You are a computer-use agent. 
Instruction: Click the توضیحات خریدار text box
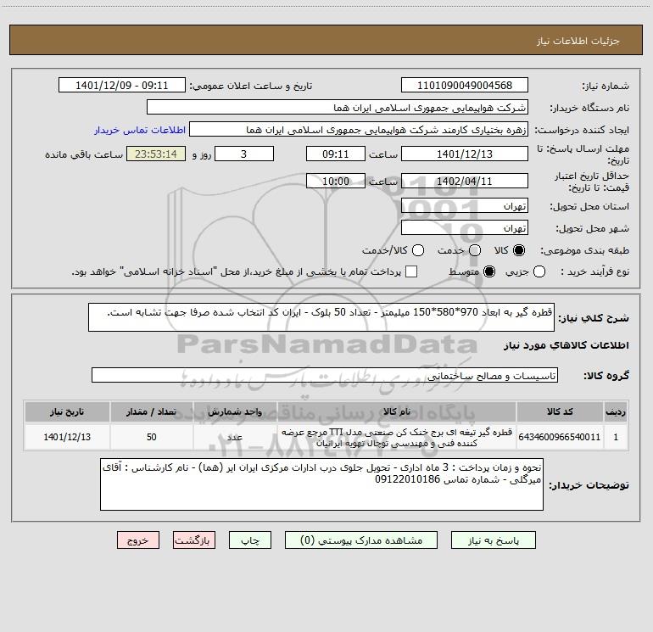coord(322,485)
